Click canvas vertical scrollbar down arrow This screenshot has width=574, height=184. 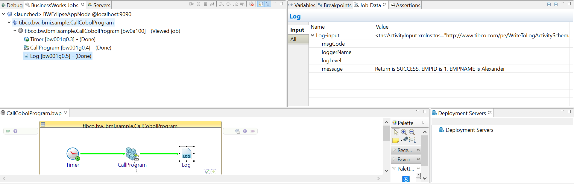(x=386, y=171)
